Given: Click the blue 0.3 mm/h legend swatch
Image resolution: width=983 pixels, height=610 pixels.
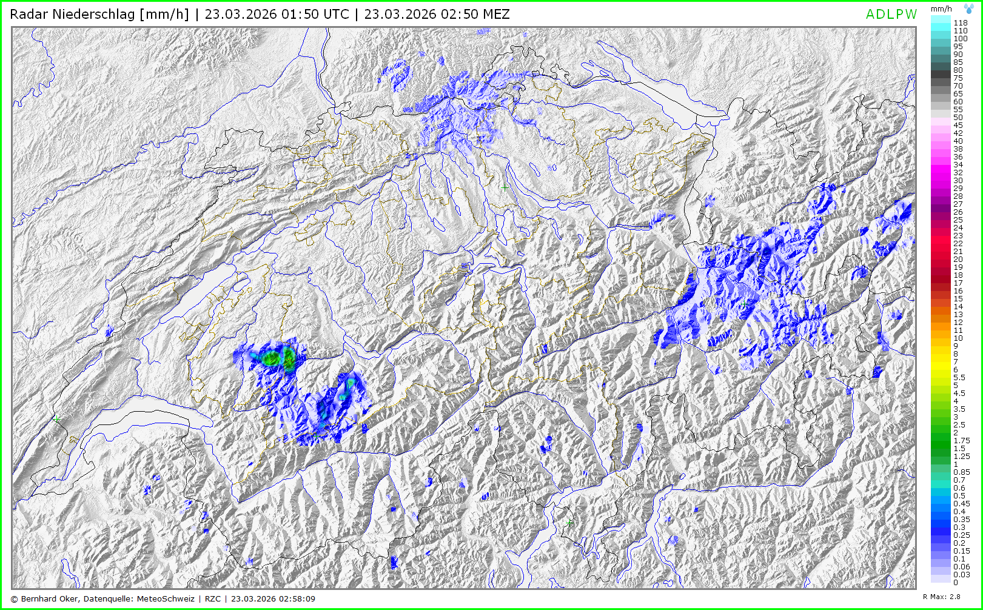Looking at the screenshot, I should [x=941, y=527].
